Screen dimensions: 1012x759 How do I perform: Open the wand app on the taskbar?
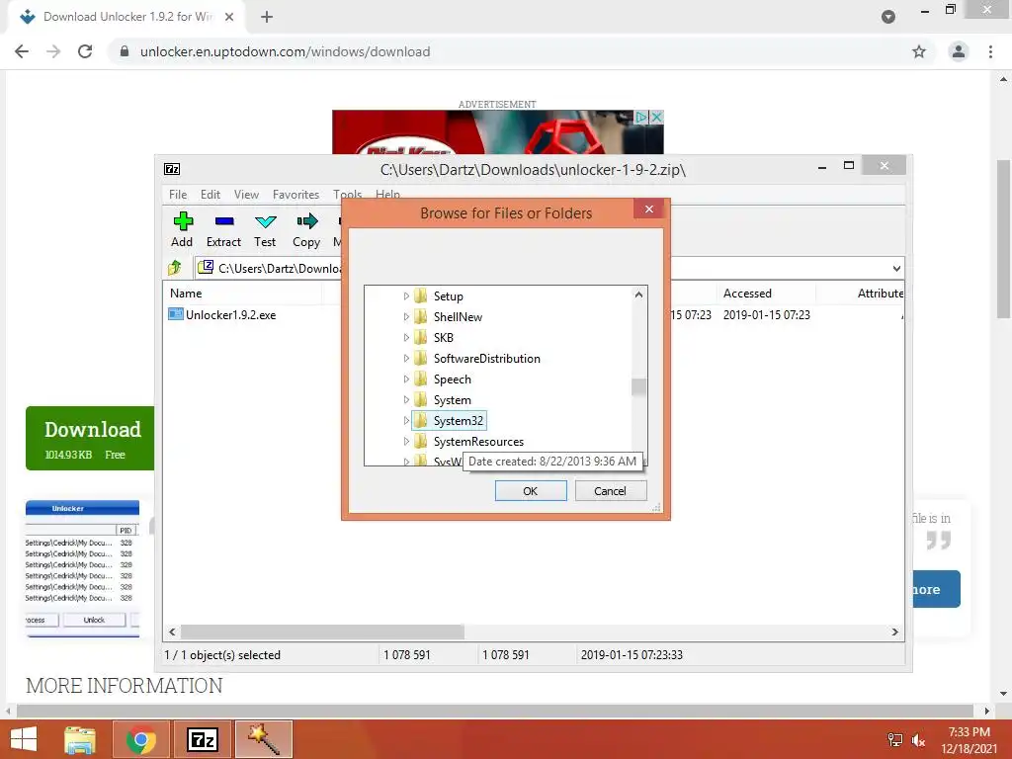pos(264,739)
